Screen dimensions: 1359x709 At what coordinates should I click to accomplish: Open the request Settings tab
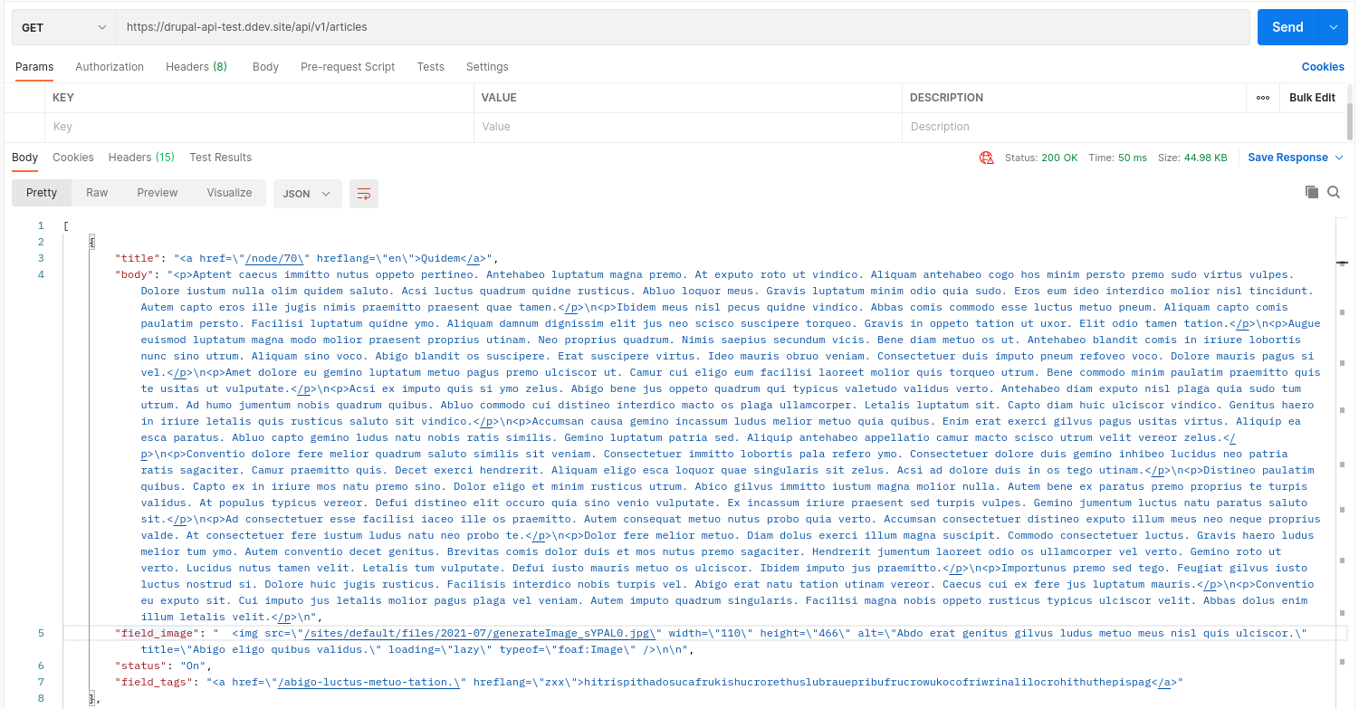(x=487, y=67)
